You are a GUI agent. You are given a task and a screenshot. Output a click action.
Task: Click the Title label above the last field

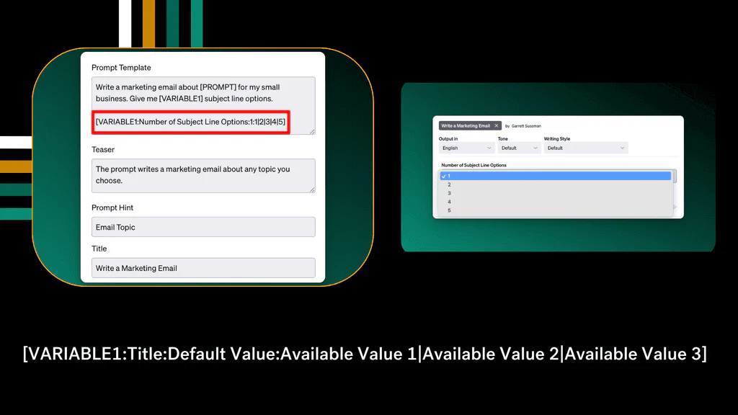coord(99,249)
